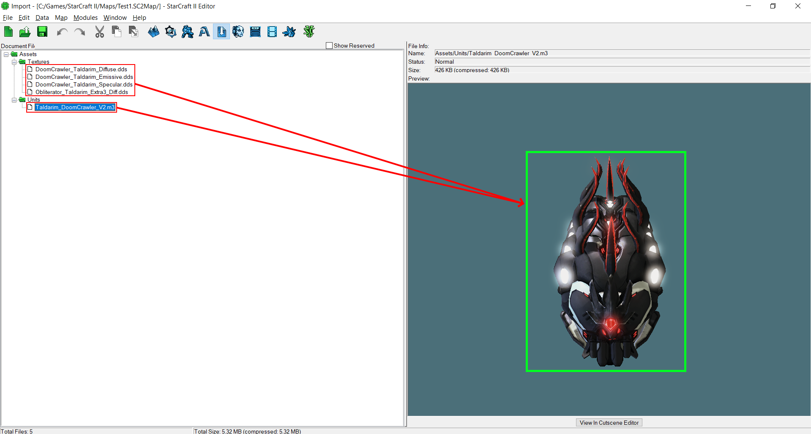Open the Text Editor letter-A icon

[x=205, y=32]
